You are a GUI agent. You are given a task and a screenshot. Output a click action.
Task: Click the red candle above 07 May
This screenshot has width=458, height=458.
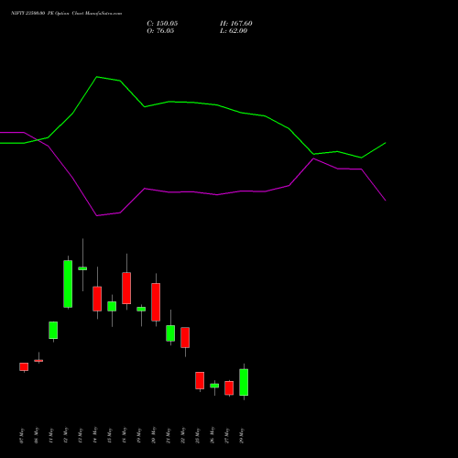[24, 366]
